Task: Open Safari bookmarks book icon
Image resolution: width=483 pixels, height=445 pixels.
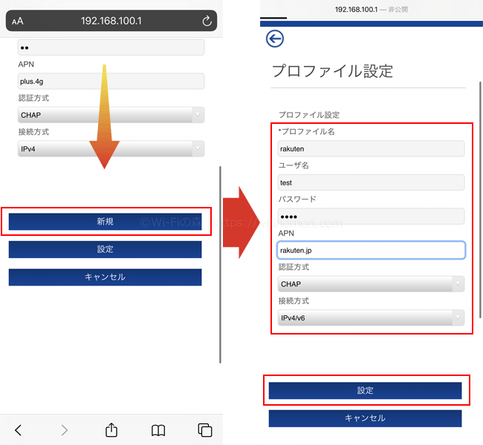Action: 158,430
